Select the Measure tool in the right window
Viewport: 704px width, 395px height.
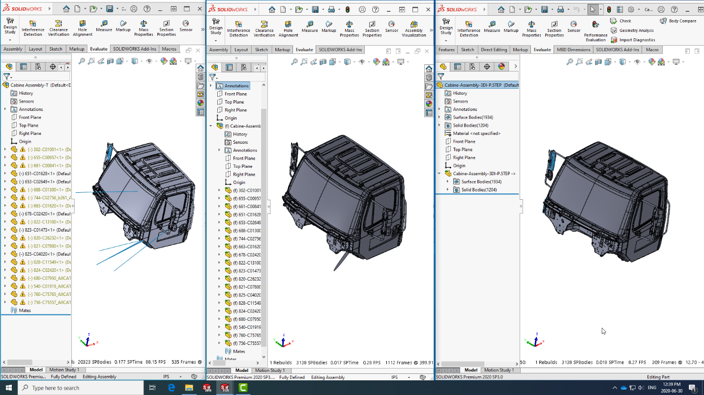(492, 26)
